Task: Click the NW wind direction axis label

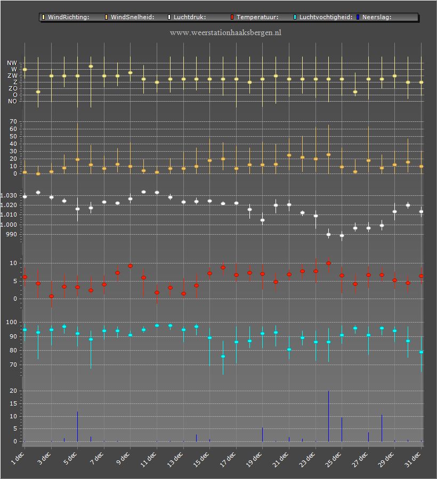Action: tap(12, 63)
